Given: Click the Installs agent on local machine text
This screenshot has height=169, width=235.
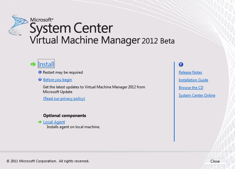Looking at the screenshot, I should 74,127.
